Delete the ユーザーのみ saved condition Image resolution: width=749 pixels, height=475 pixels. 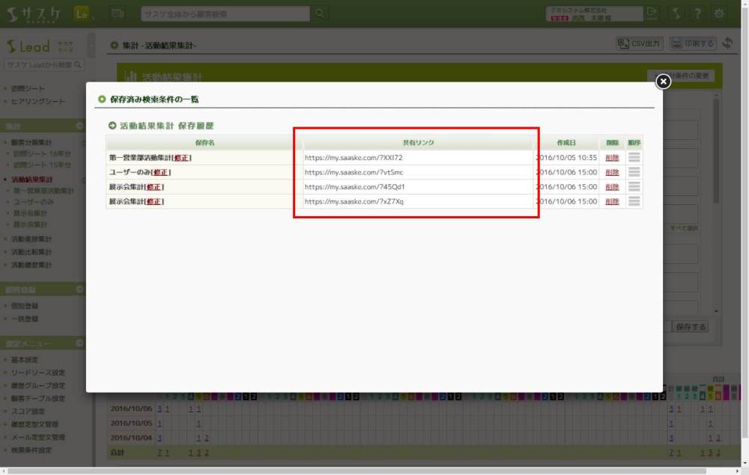click(612, 172)
